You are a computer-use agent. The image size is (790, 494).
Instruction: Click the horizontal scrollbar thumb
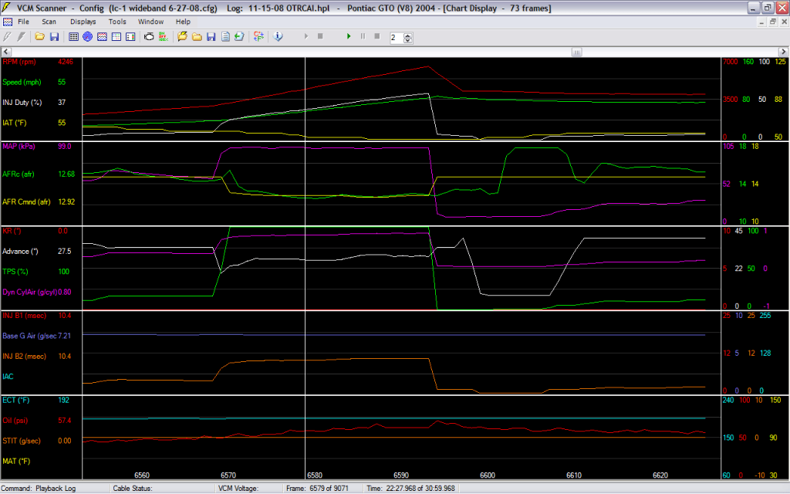coord(576,52)
